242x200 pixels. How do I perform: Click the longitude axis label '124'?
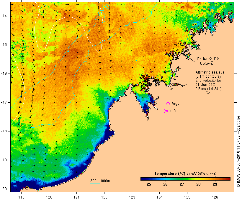tap(160, 197)
